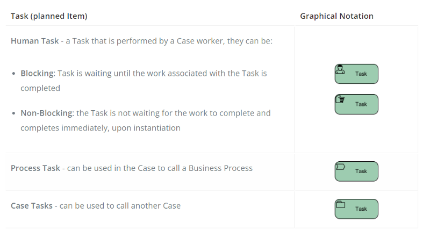
Task: Click the bold "Blocking" bullet term
Action: 38,73
